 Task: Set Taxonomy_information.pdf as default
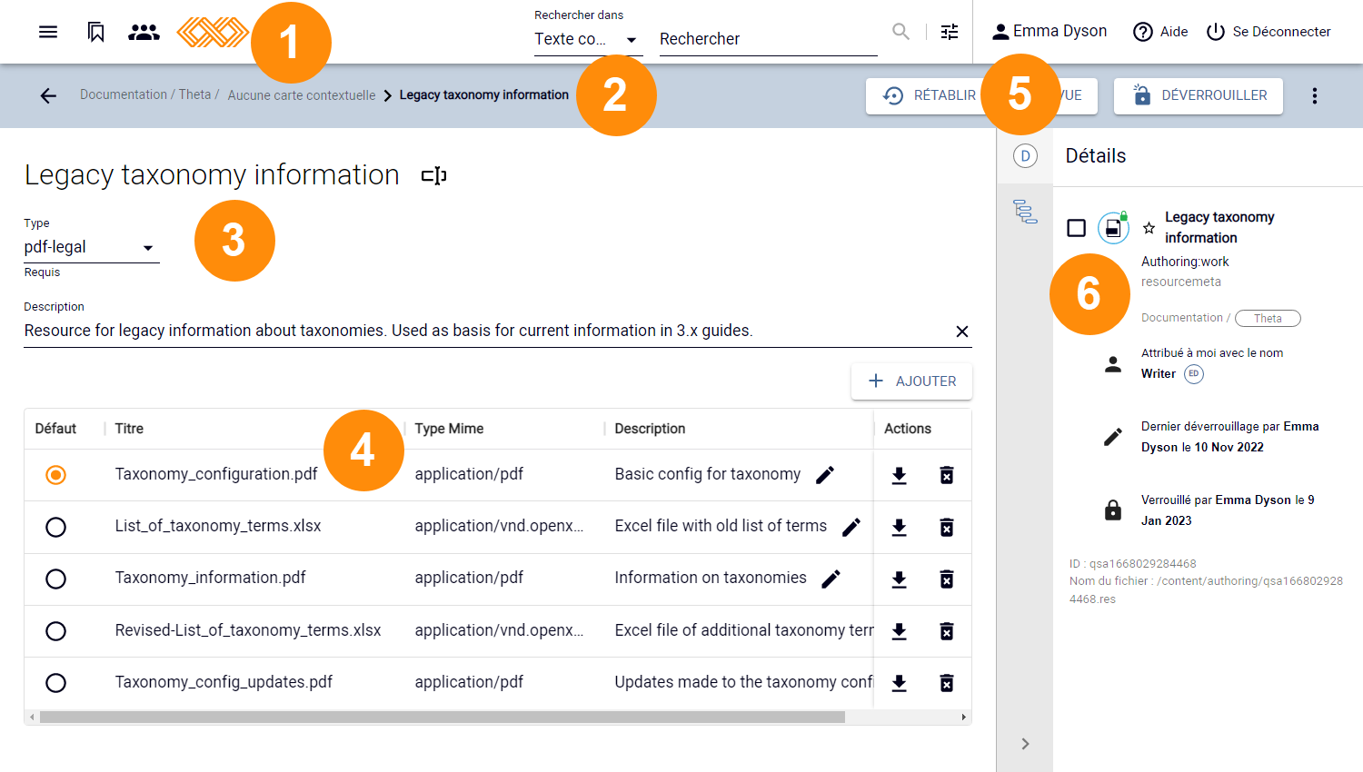click(x=55, y=579)
